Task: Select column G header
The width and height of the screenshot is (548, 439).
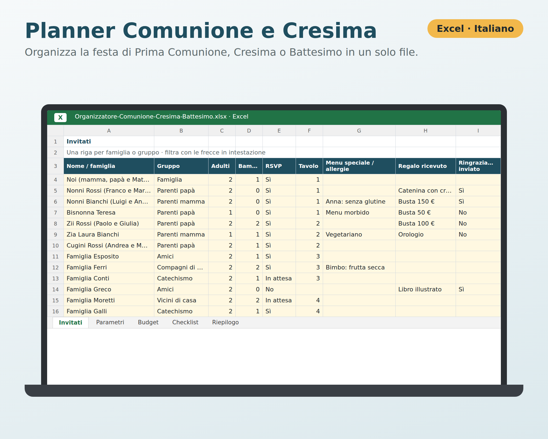Action: pos(359,131)
